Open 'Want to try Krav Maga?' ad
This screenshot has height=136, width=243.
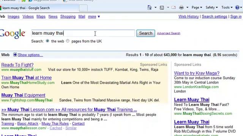pos(197,73)
